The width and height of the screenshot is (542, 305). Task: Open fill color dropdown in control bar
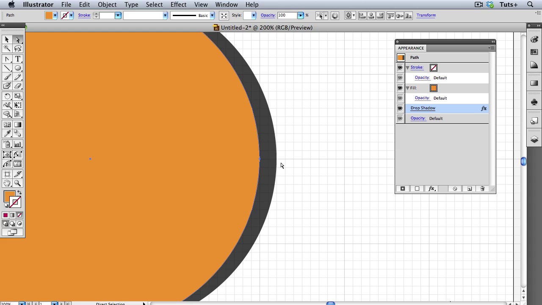(x=55, y=15)
